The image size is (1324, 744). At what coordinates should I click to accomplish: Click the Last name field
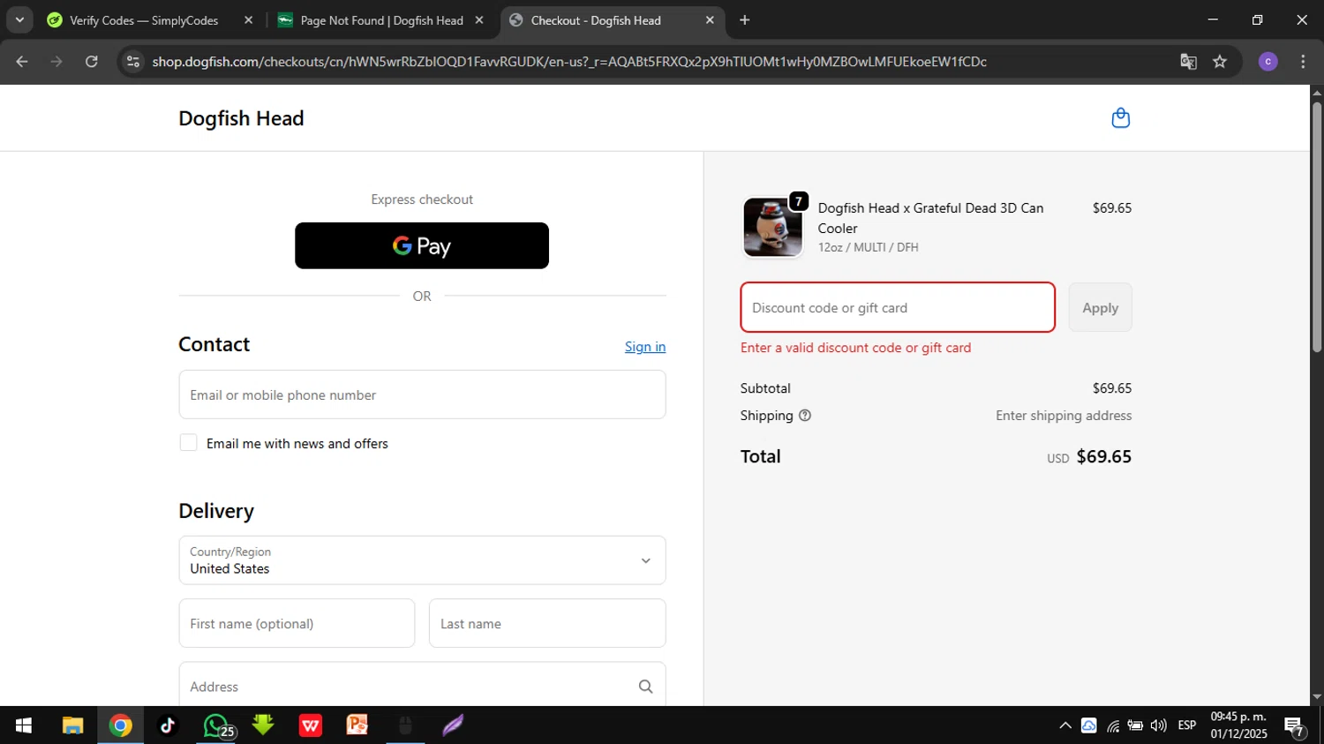(x=547, y=623)
